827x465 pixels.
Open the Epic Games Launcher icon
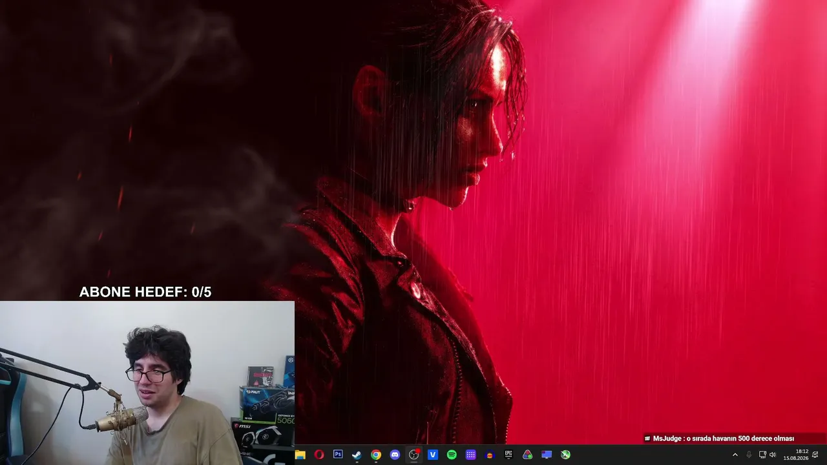click(x=508, y=455)
